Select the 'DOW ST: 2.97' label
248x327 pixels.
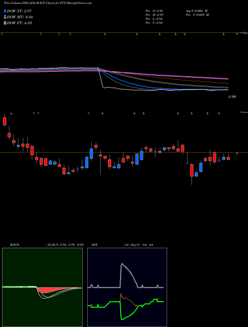click(x=19, y=11)
